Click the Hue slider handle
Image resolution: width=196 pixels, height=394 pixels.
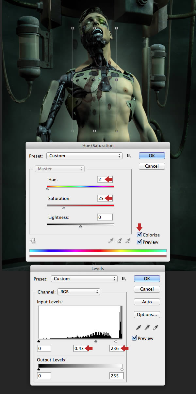click(x=47, y=189)
